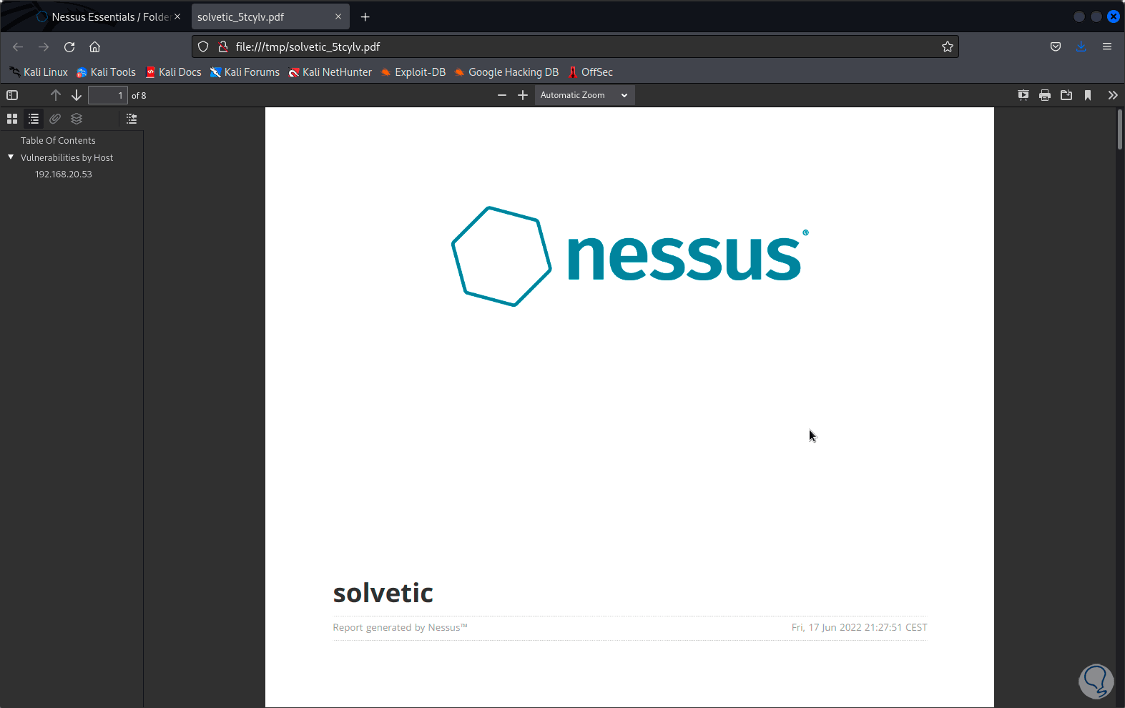
Task: Go to the previous PDF page
Action: [56, 95]
